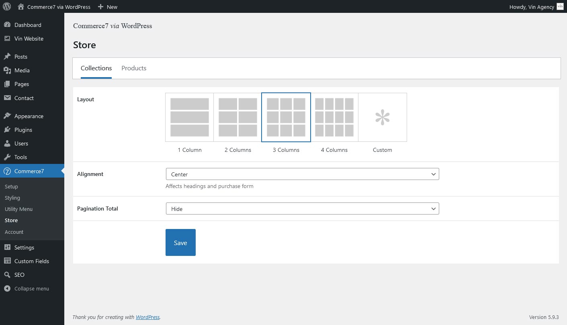Open the Tools menu item
Viewport: 567px width, 325px height.
[x=20, y=157]
